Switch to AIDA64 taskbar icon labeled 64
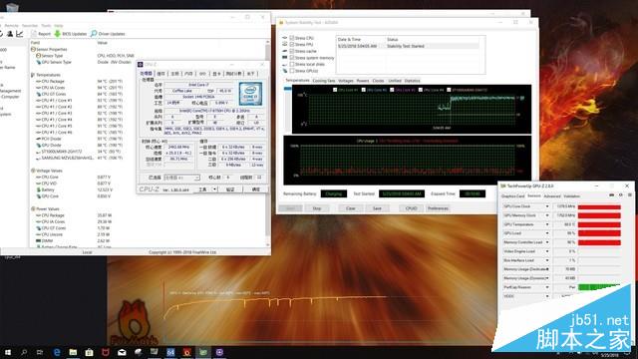This screenshot has width=638, height=359. (170, 352)
